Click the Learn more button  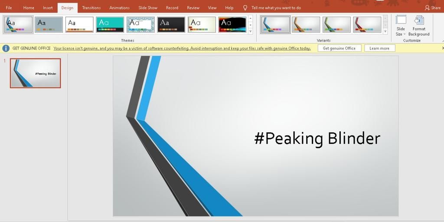click(x=379, y=48)
